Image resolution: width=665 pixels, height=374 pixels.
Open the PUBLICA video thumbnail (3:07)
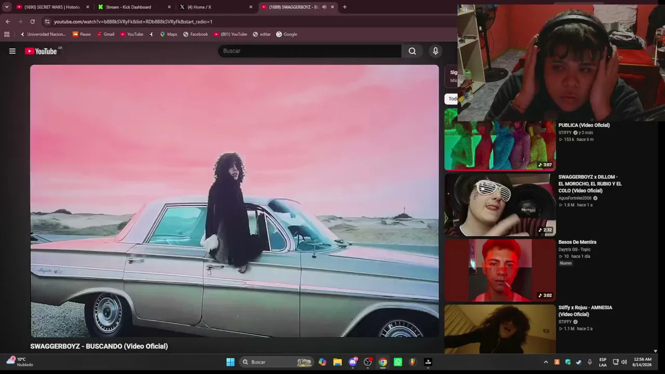pos(500,139)
